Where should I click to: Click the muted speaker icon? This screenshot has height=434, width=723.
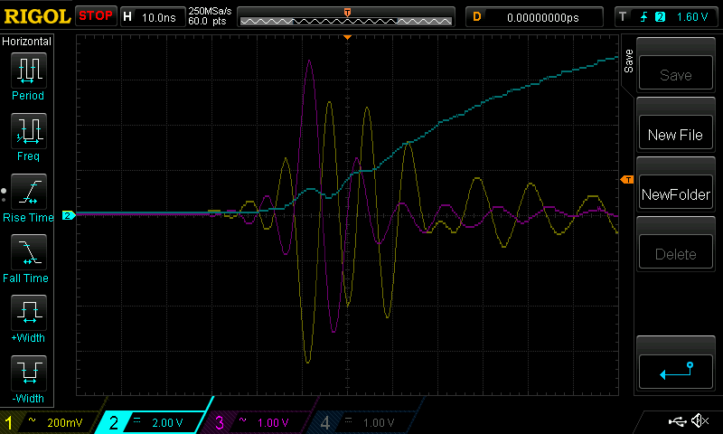[700, 420]
